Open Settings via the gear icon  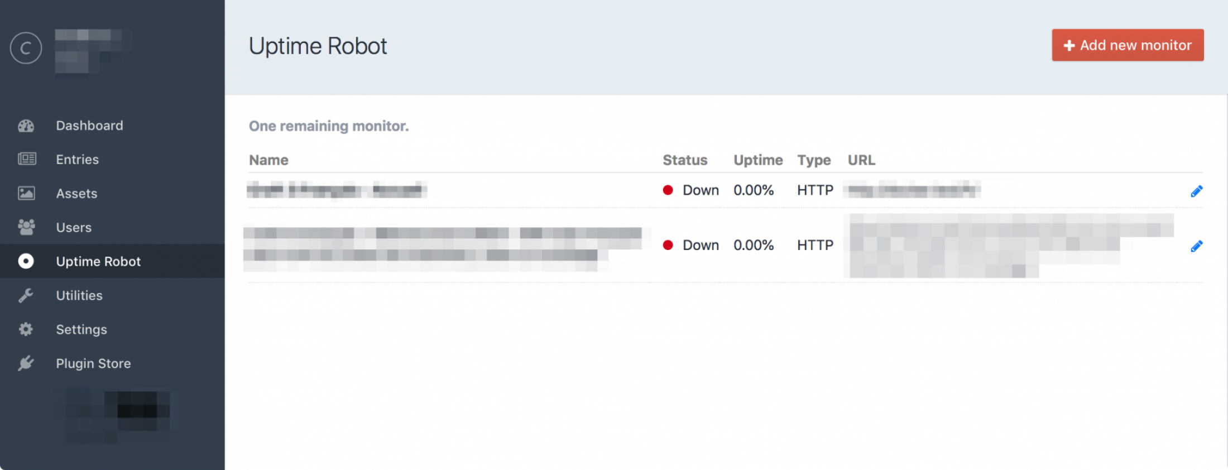click(26, 329)
